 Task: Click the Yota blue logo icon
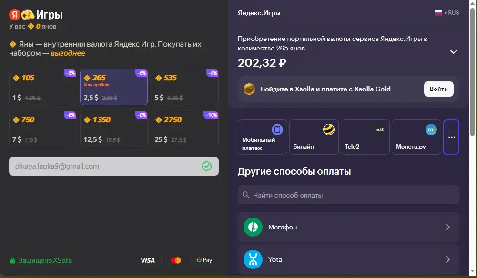click(253, 259)
